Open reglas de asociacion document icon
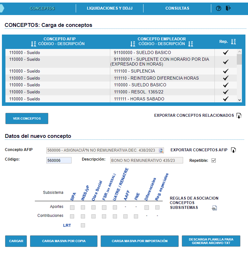Screen dimensions: 248x253 tap(214, 208)
